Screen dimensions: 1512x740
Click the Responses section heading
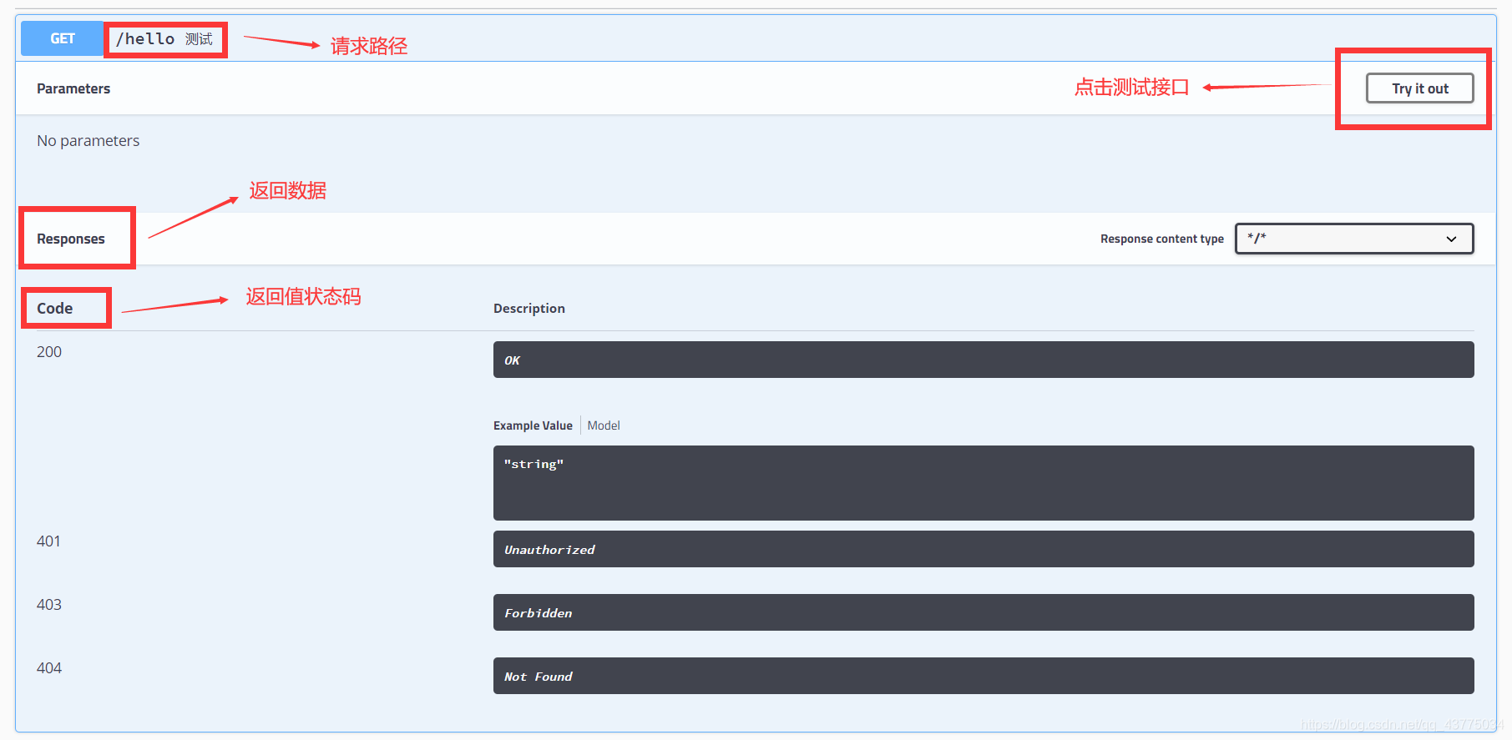point(71,239)
